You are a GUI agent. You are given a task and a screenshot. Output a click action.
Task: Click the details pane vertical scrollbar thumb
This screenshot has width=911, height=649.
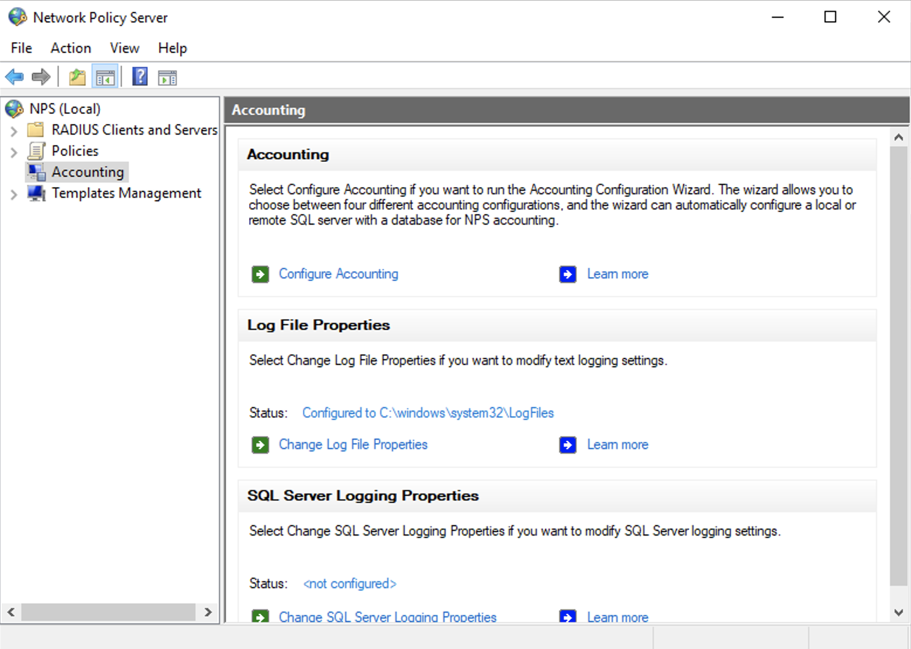pos(899,366)
